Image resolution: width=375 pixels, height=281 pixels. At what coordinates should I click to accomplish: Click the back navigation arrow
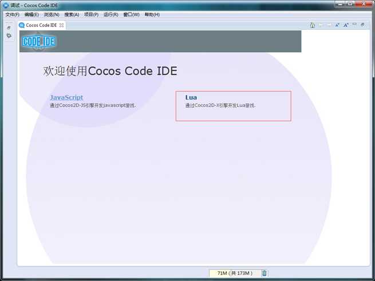(x=321, y=25)
